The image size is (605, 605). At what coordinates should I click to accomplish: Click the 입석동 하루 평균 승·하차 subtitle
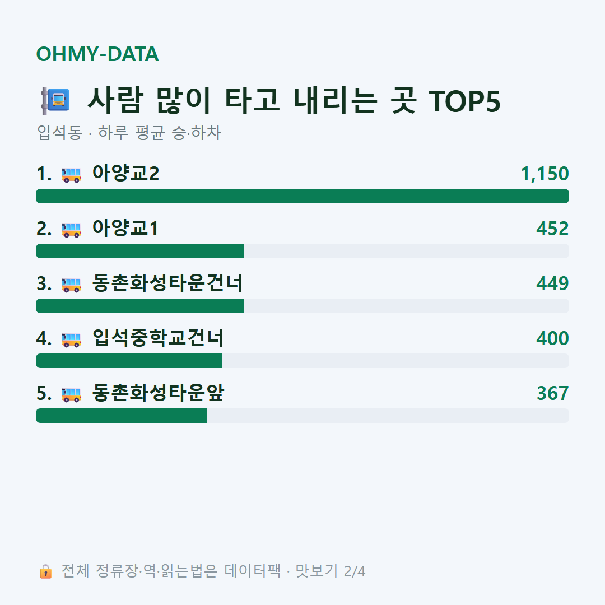point(129,133)
